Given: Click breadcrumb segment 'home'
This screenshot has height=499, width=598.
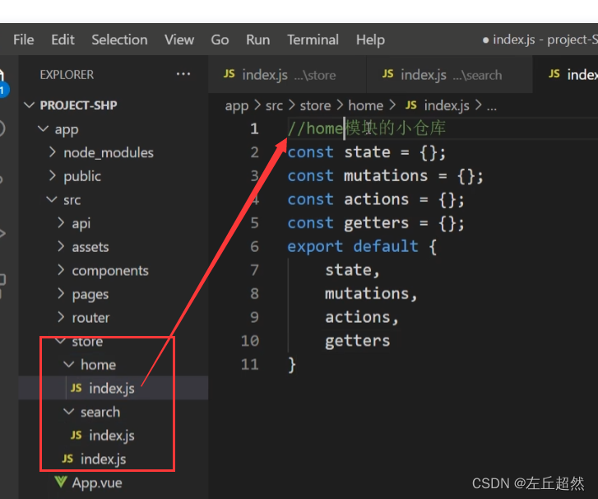Looking at the screenshot, I should 366,105.
